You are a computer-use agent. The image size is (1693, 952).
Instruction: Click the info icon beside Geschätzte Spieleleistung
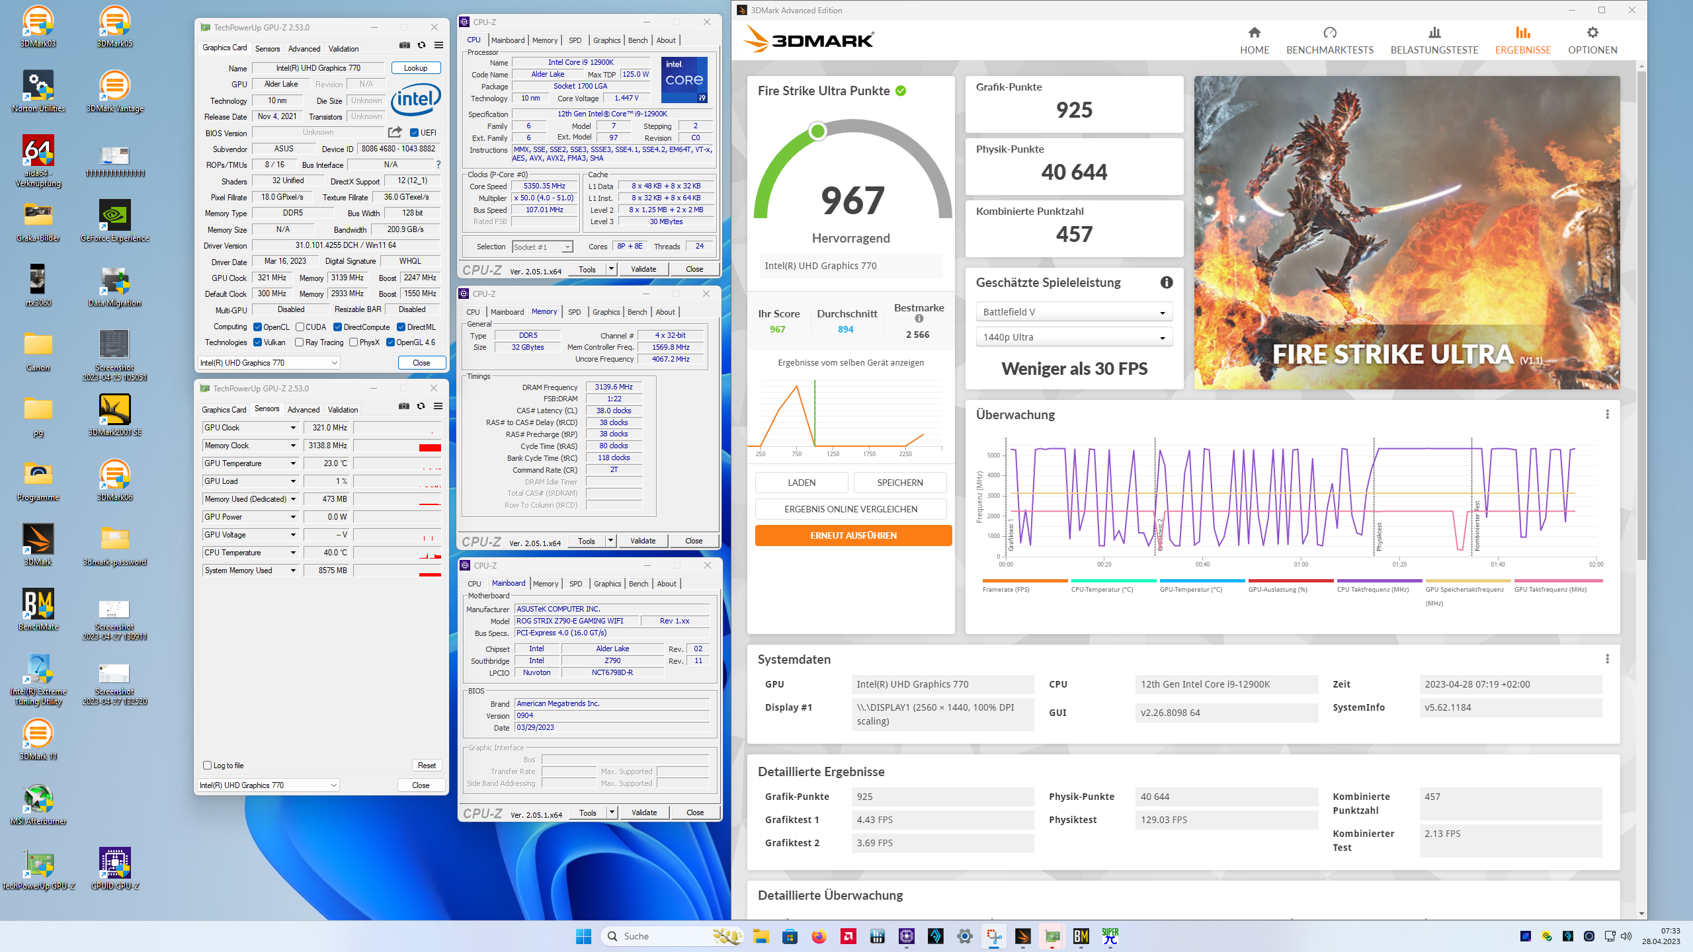pos(1167,282)
